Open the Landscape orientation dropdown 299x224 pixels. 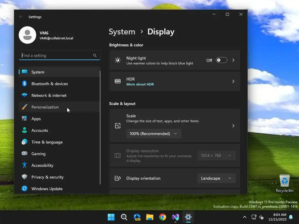click(216, 178)
